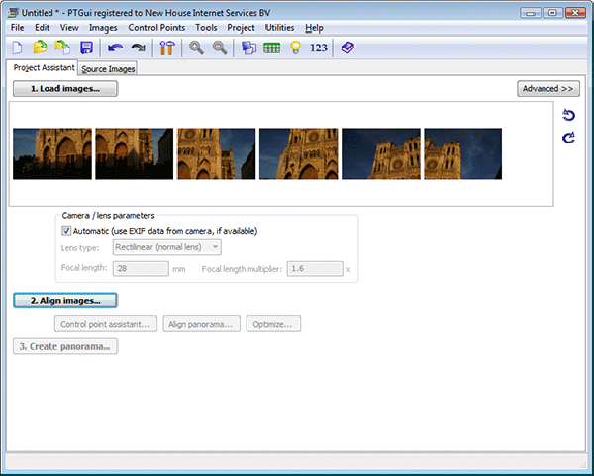Open the File menu
The height and width of the screenshot is (476, 594).
18,28
